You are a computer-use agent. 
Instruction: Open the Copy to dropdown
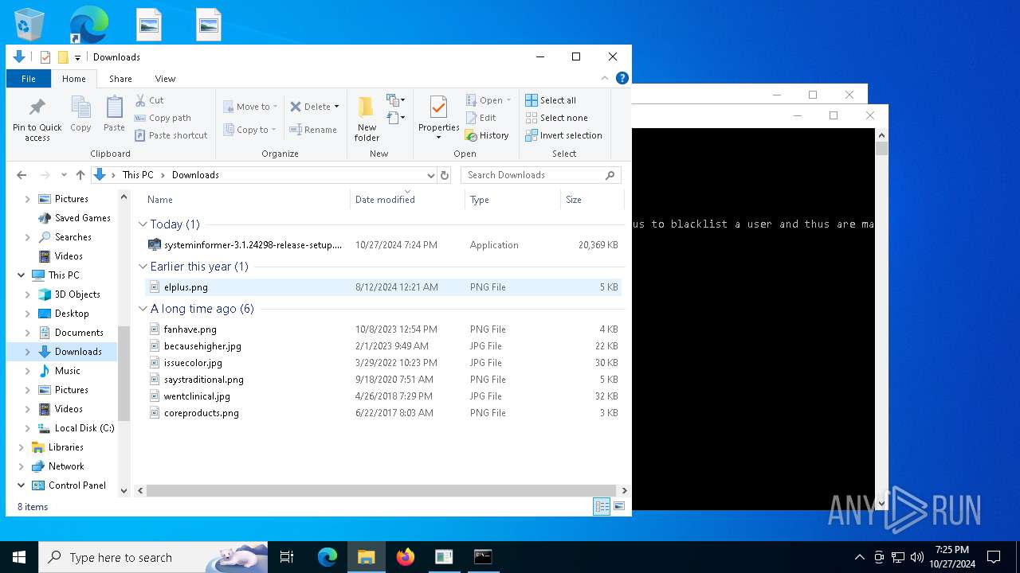(249, 130)
